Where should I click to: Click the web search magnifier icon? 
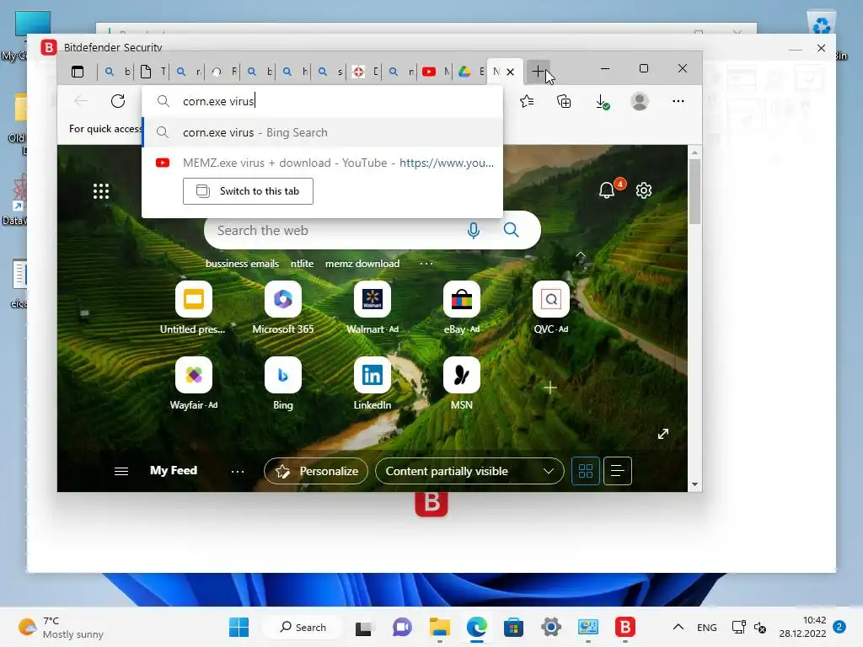coord(512,230)
